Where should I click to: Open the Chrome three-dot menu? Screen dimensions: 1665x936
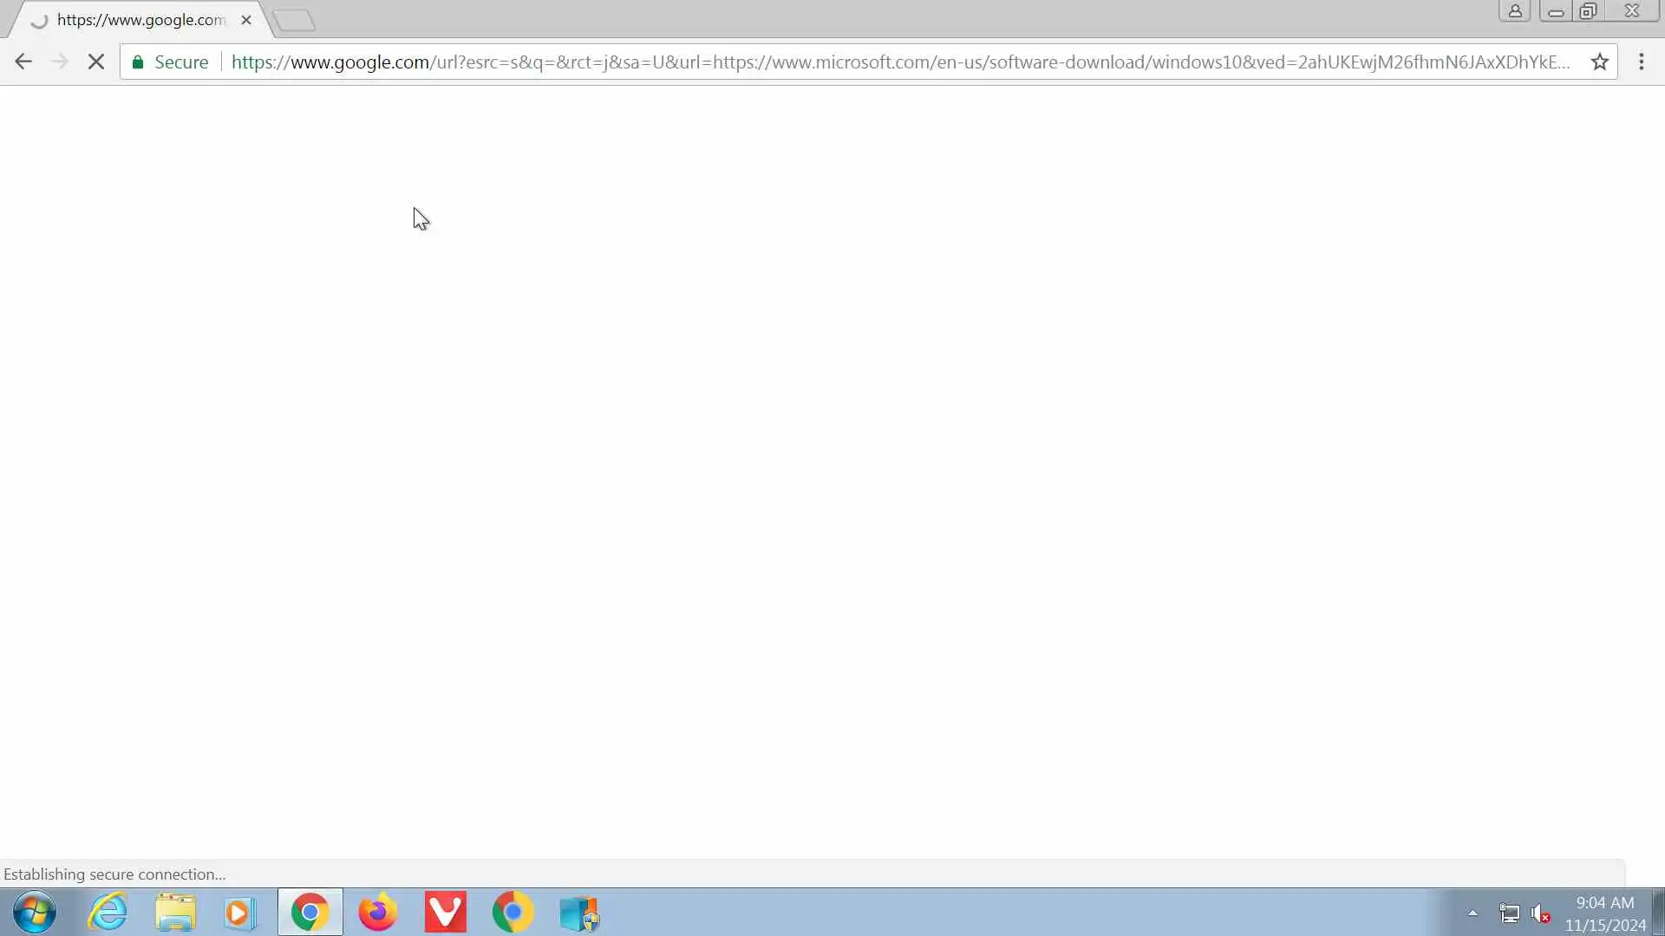tap(1641, 62)
